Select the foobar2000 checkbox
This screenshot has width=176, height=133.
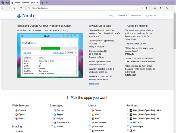(90, 122)
